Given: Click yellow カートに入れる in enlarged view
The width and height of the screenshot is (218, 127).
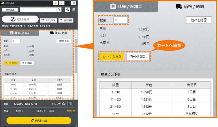Looking at the screenshot, I should pyautogui.click(x=112, y=57).
